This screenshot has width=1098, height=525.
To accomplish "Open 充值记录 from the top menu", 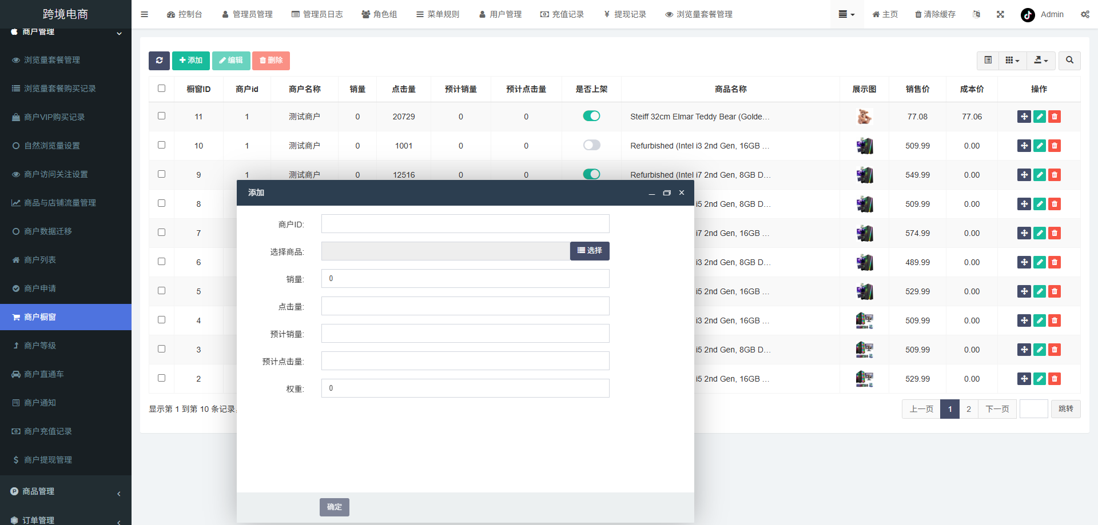I will [x=562, y=14].
